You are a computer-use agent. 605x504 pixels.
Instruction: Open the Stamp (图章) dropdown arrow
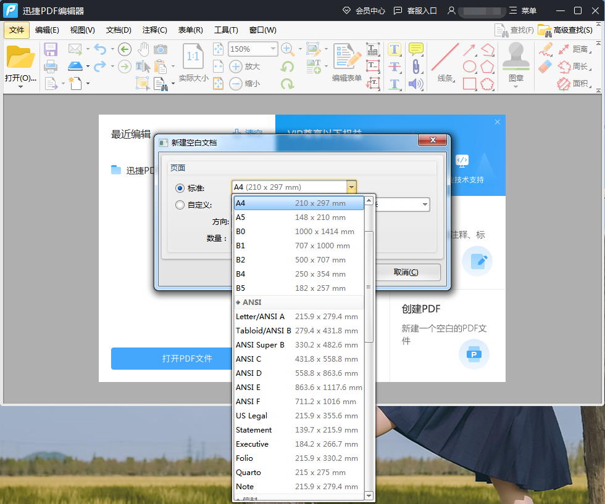[x=516, y=87]
